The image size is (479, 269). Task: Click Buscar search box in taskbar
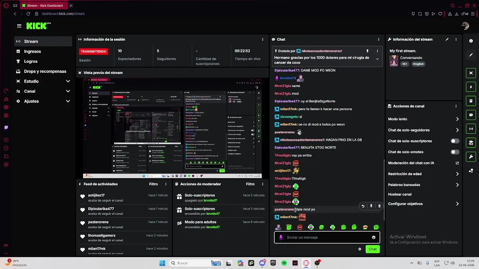click(x=196, y=263)
